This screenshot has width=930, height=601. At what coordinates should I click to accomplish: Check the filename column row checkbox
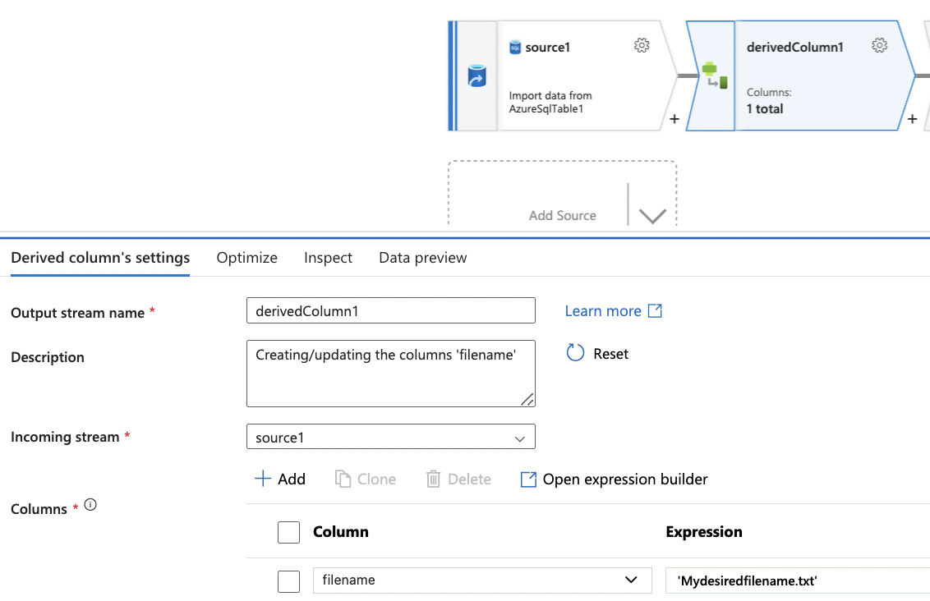click(x=288, y=581)
